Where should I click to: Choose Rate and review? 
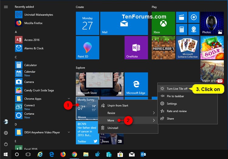pos(188,111)
